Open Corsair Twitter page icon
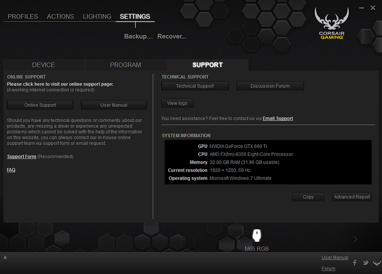Viewport: 382px width, 274px height. 366,263
